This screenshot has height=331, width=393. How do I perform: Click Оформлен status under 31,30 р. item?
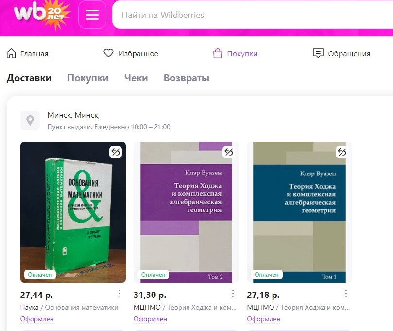150,319
